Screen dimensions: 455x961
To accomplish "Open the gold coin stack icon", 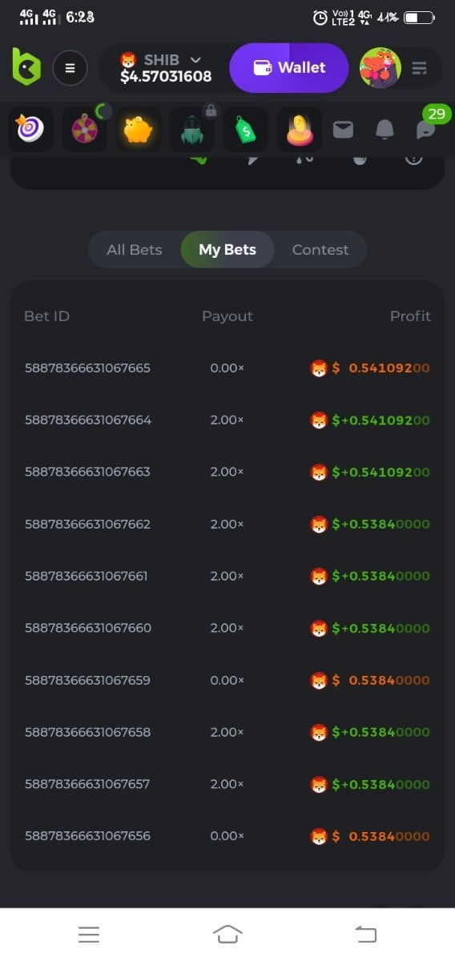I will [x=300, y=130].
